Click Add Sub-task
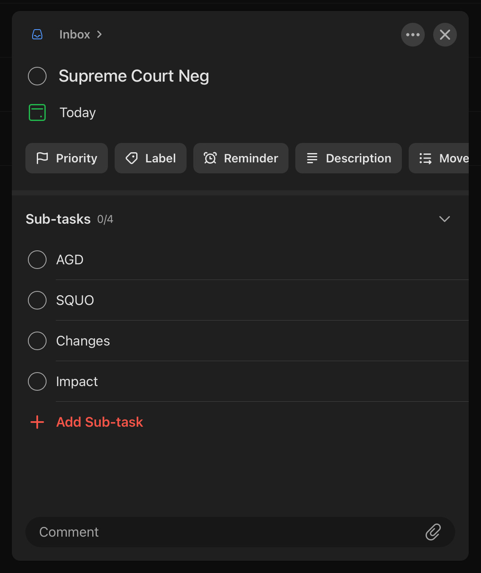This screenshot has height=573, width=481. [99, 422]
